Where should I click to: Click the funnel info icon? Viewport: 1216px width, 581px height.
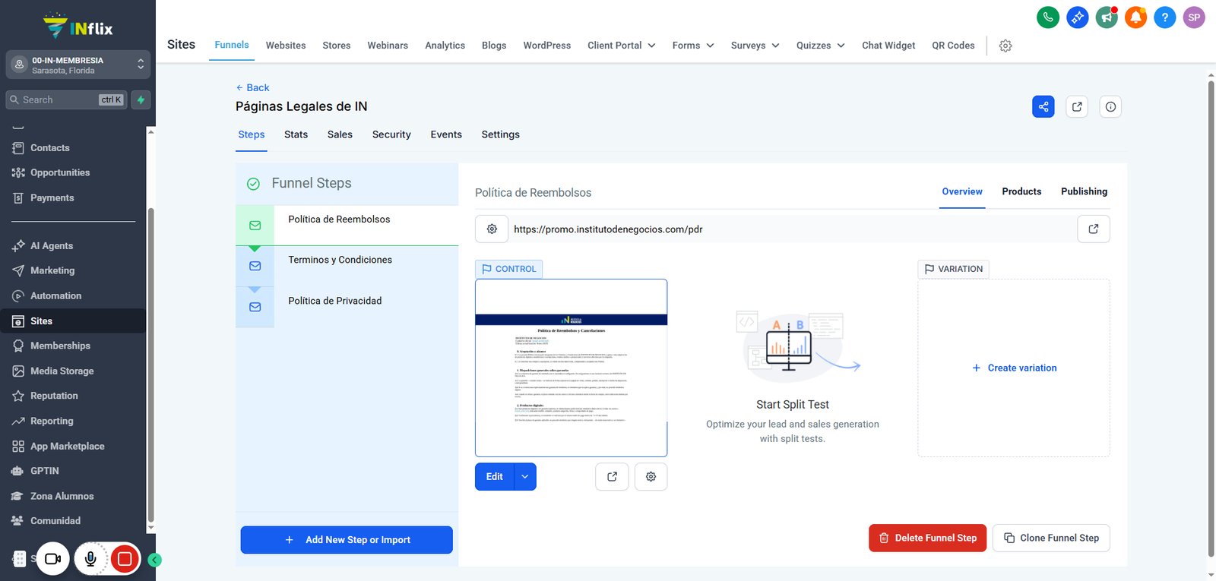1110,107
